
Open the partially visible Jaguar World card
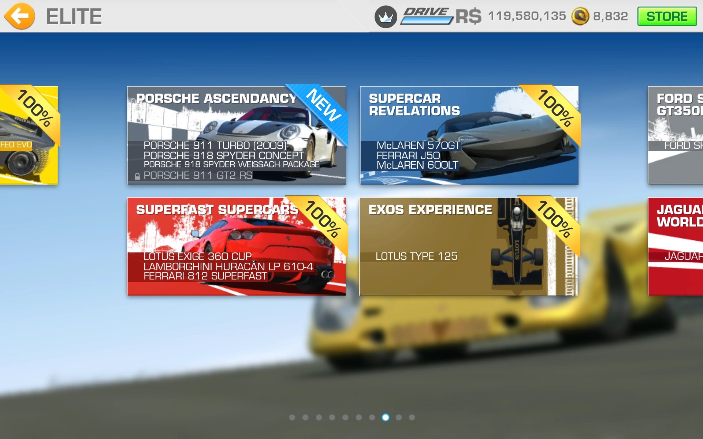click(676, 246)
